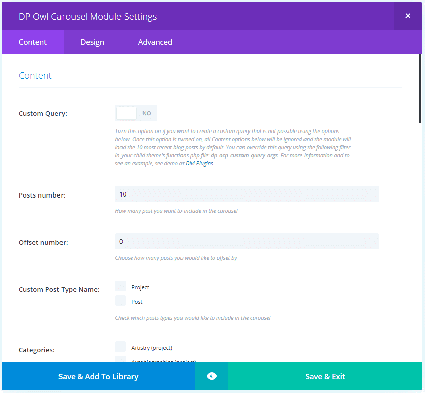Open the Advanced tab
Screen dimensions: 425x393
coord(155,42)
